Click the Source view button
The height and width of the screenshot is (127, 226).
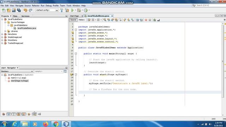[73, 20]
